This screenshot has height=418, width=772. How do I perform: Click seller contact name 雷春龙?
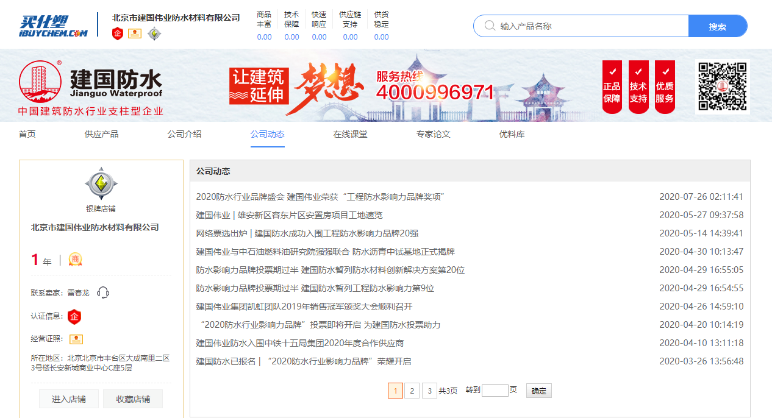77,293
